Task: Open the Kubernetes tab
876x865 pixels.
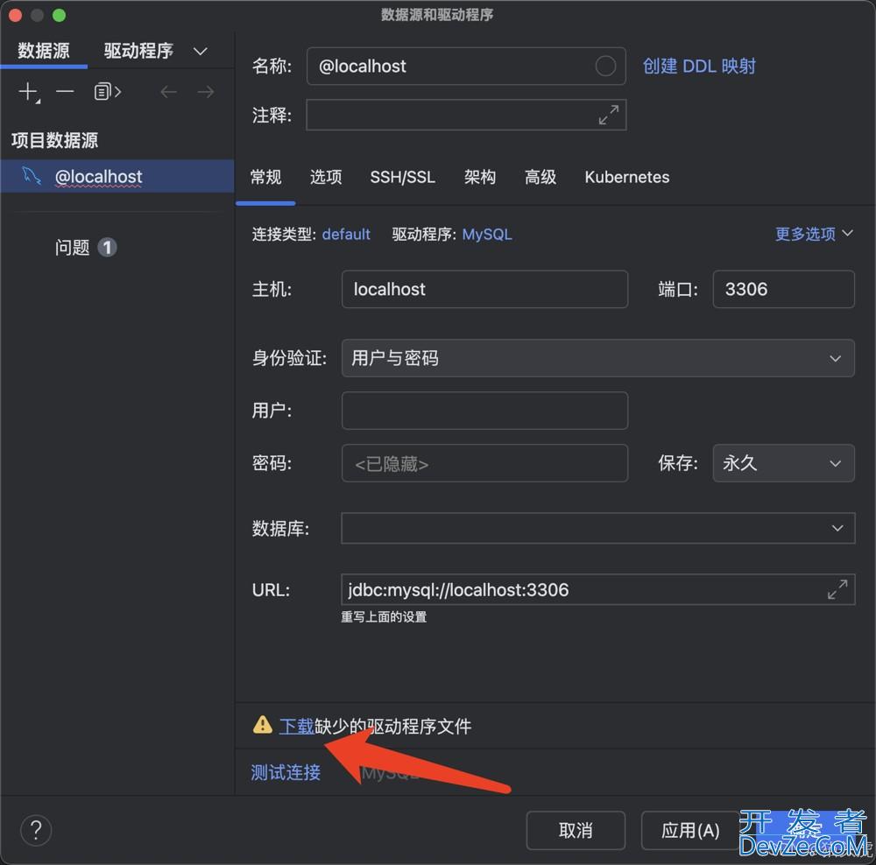Action: [x=627, y=177]
